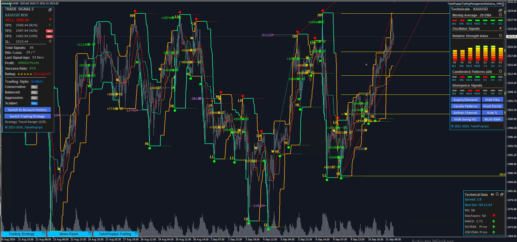Click the green up arrow beside MACD
Image resolution: width=517 pixels, height=242 pixels.
coord(494,221)
